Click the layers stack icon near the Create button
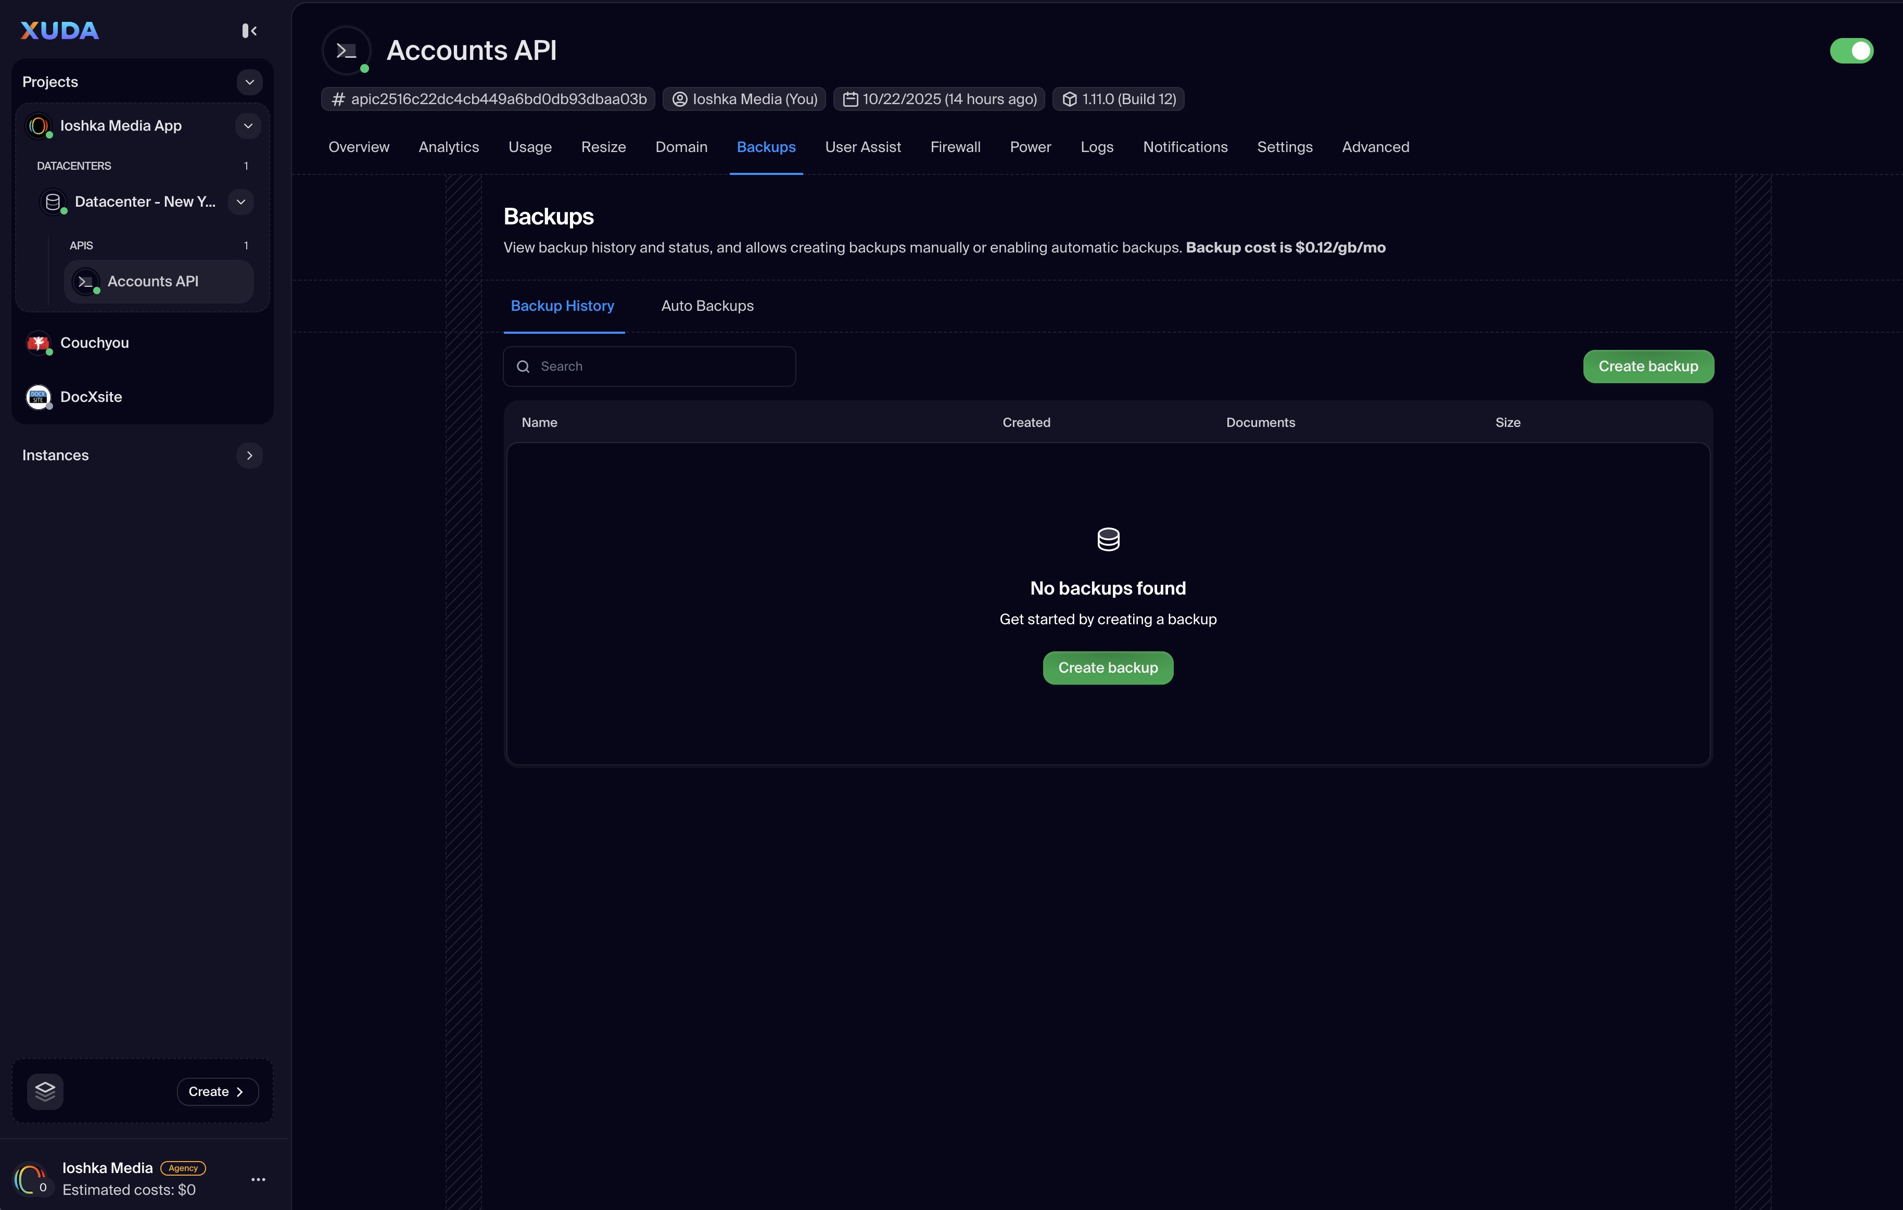The width and height of the screenshot is (1903, 1210). click(45, 1091)
